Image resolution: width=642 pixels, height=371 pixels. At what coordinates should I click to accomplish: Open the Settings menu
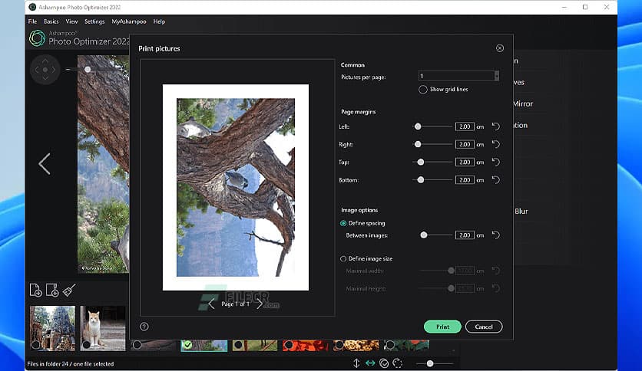pyautogui.click(x=94, y=21)
